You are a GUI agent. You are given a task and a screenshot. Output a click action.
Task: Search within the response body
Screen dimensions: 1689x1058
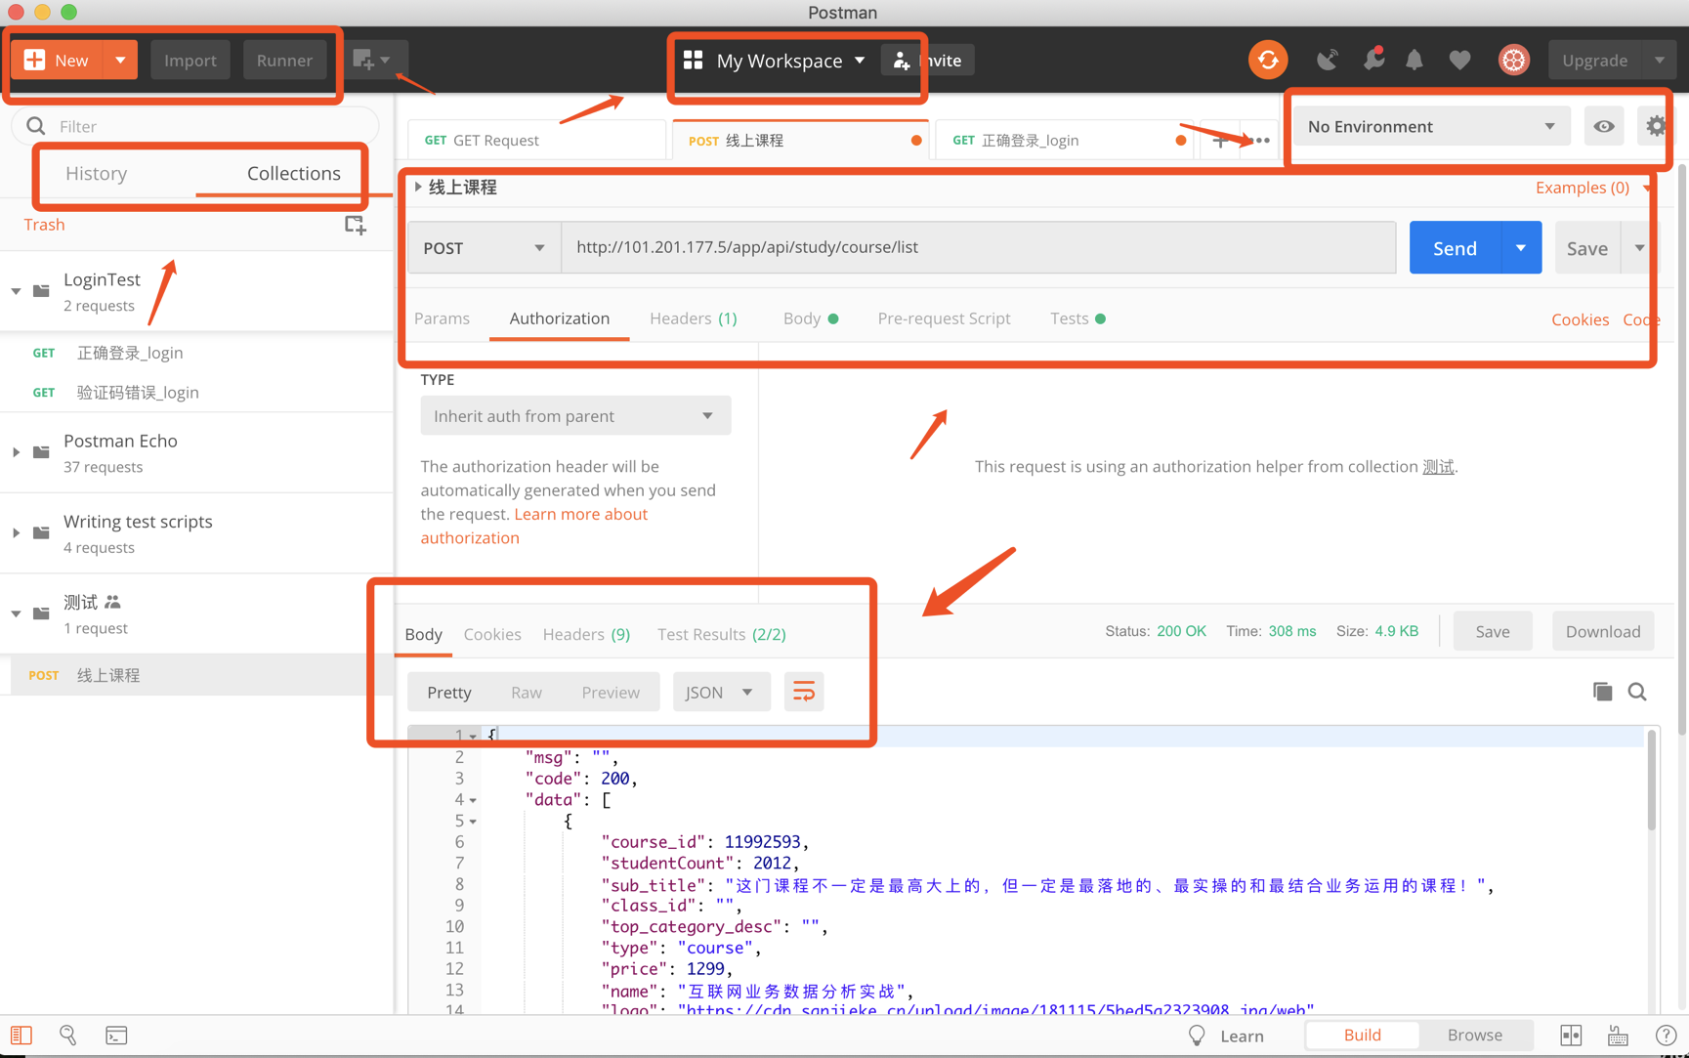[1637, 692]
